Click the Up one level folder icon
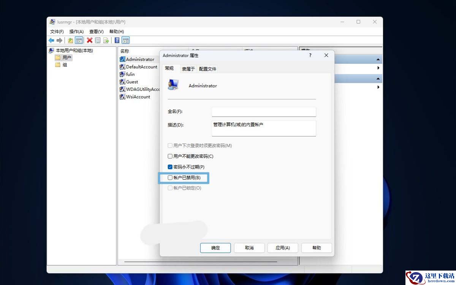 pos(71,40)
